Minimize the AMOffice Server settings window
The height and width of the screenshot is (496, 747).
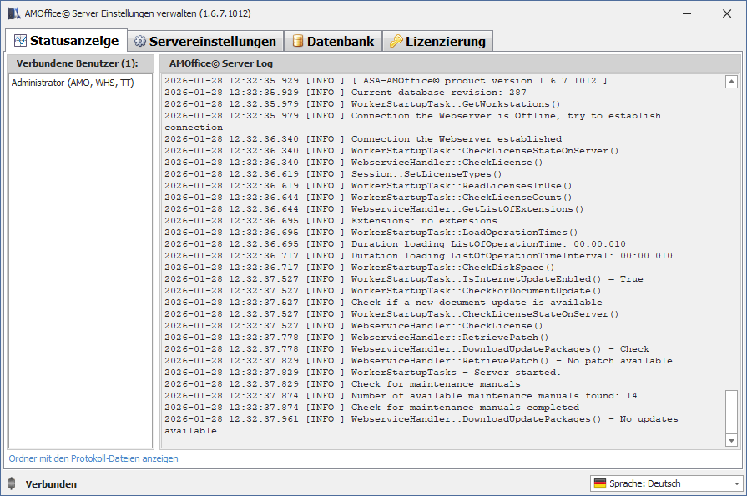[x=688, y=13]
